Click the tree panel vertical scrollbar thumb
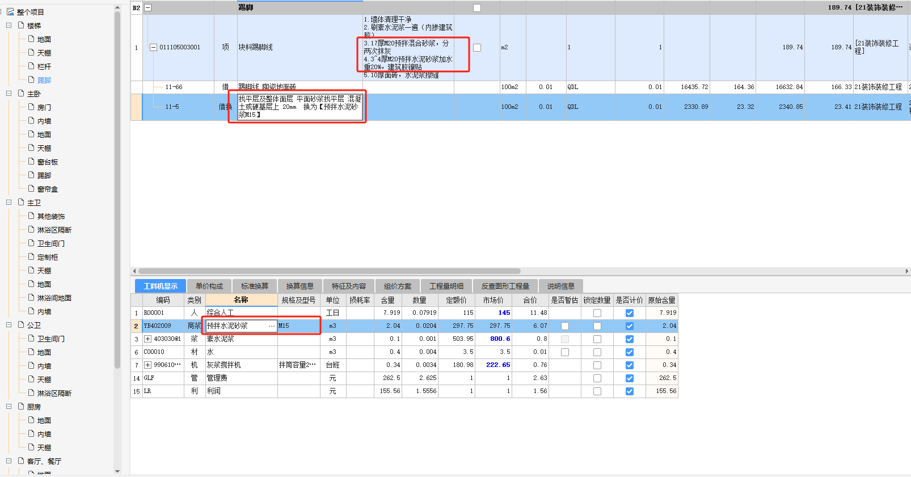Viewport: 911px width, 477px height. coord(117,190)
